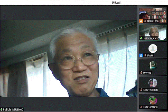168x112 pixels.
Task: Click the grey default avatar of 贾楚群
Action: (x=153, y=48)
